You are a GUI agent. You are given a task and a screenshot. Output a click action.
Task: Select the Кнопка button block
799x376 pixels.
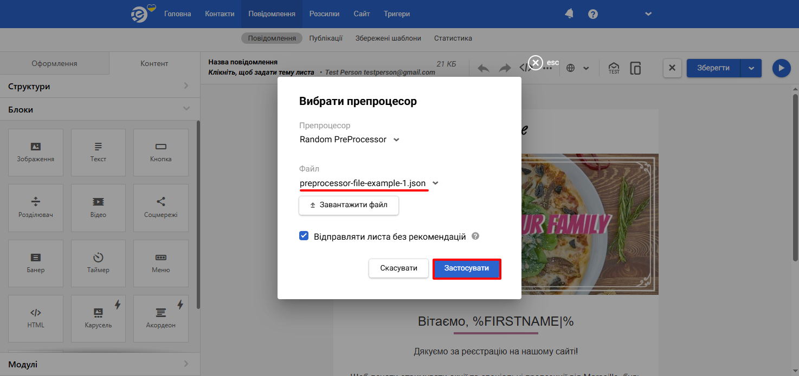point(161,153)
